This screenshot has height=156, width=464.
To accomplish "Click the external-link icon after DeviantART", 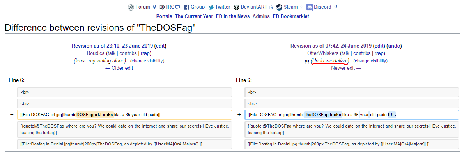I will (x=271, y=7).
